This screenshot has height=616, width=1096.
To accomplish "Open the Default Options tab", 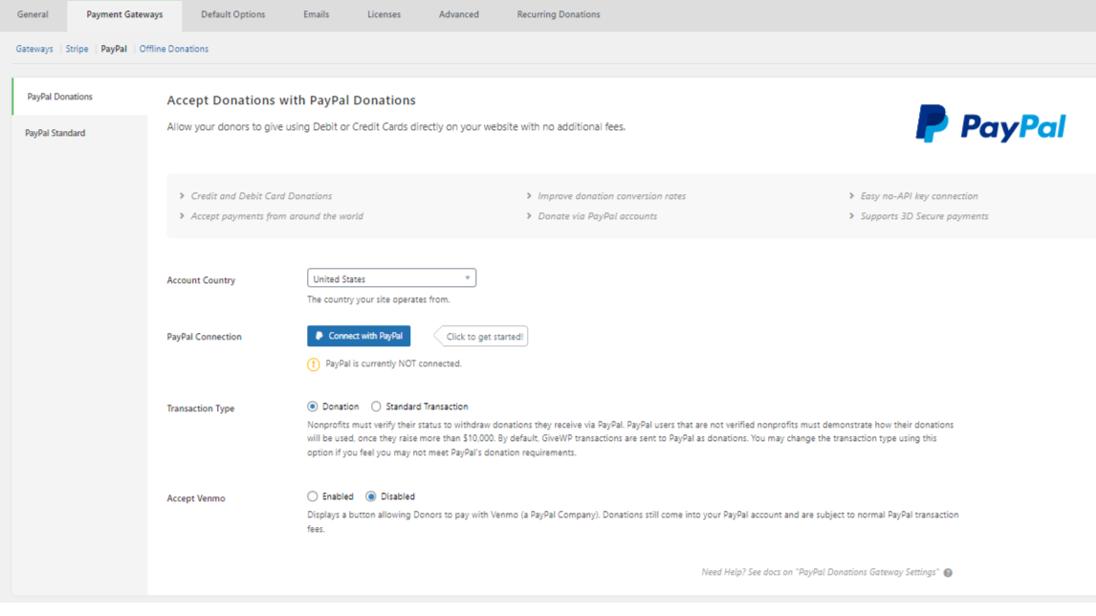I will [x=232, y=14].
